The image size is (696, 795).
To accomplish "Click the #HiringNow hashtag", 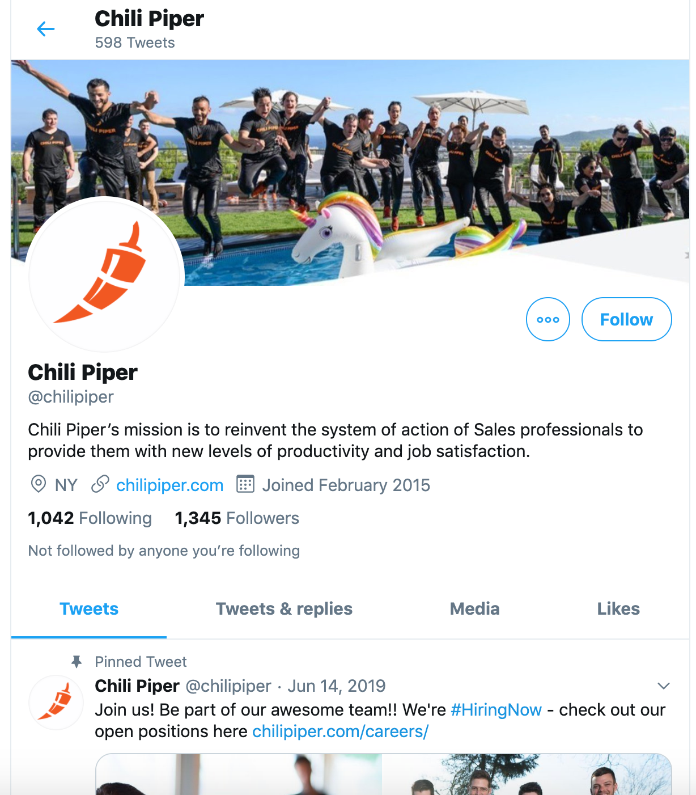I will tap(496, 710).
